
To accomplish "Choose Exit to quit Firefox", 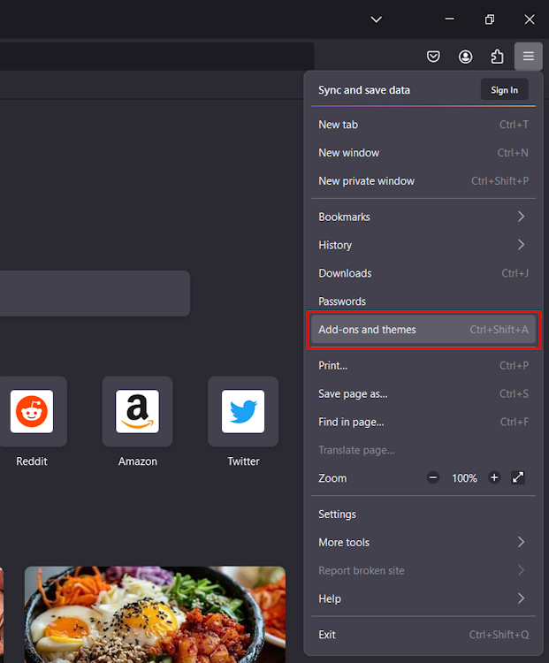I will 423,635.
